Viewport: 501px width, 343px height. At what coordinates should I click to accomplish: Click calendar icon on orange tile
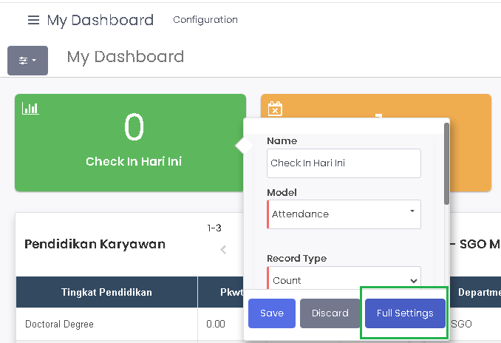(275, 109)
